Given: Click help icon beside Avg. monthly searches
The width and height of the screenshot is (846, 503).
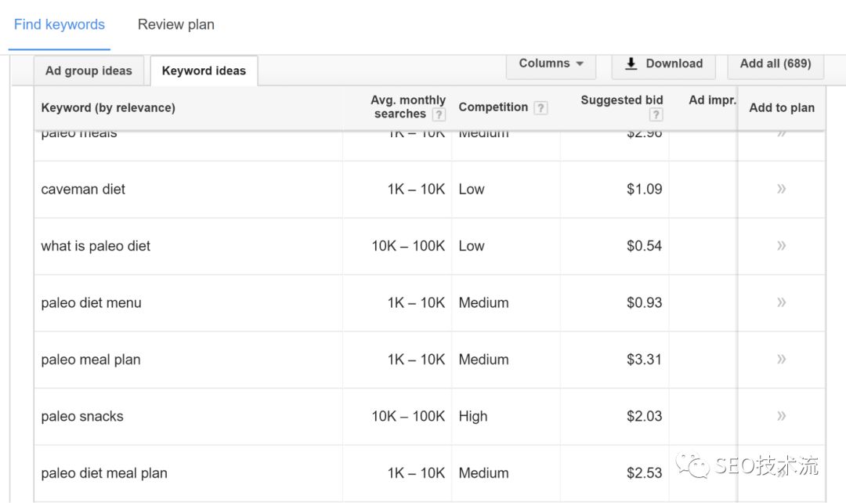Looking at the screenshot, I should coord(439,114).
